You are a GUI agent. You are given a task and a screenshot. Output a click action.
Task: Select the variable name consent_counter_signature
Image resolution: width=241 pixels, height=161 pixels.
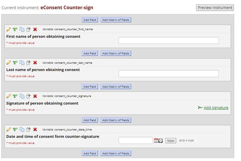(73, 96)
